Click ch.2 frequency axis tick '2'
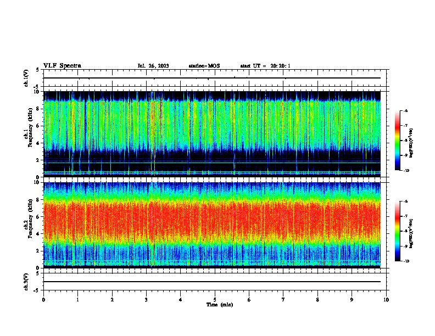 click(38, 251)
